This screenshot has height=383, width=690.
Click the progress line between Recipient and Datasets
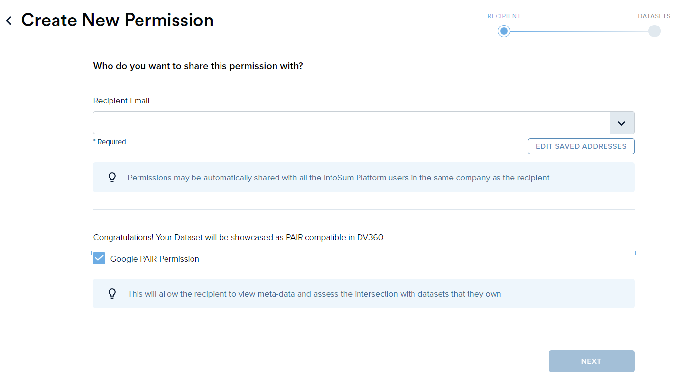579,31
